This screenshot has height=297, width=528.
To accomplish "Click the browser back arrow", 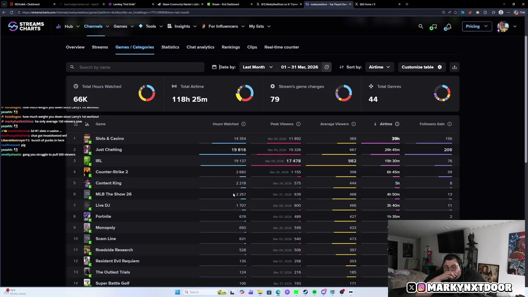I will click(4, 12).
